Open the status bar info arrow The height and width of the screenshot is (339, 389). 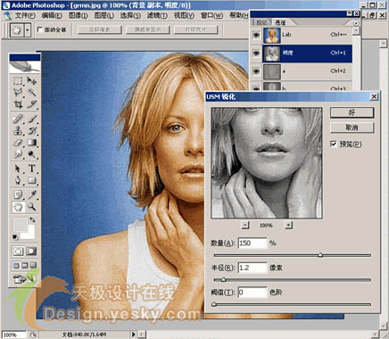[x=134, y=335]
